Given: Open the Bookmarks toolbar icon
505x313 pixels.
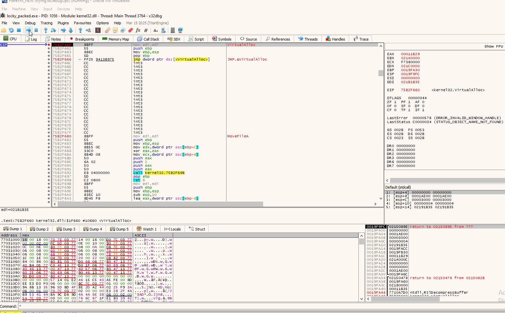Looking at the screenshot, I should pyautogui.click(x=131, y=30).
